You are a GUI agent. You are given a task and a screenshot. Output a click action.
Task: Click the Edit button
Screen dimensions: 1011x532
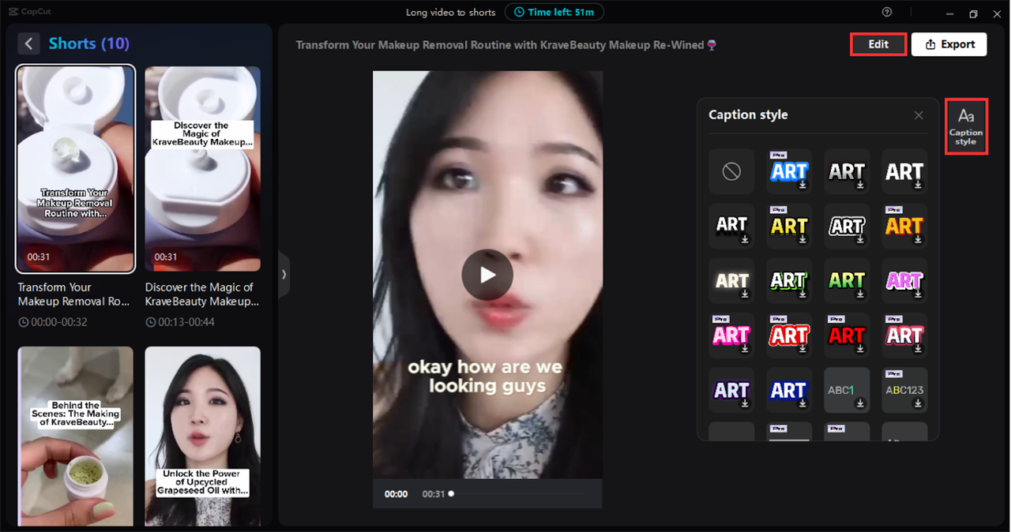(878, 44)
